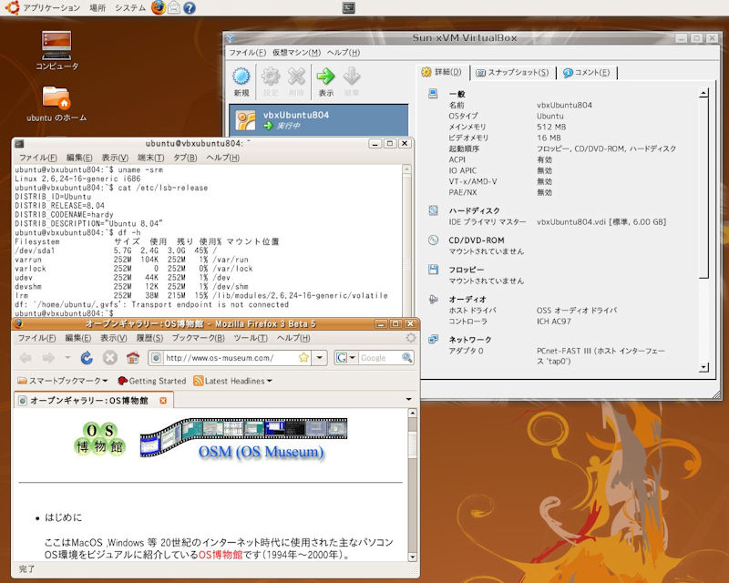Click the ネットワーク section icon
Viewport: 729px width, 583px height.
tap(433, 339)
